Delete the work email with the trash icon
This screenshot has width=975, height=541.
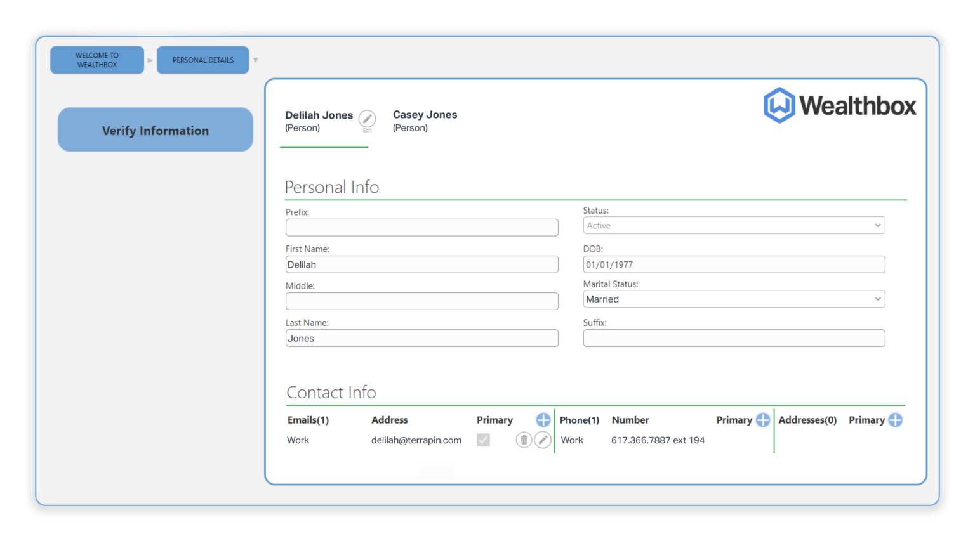point(523,440)
